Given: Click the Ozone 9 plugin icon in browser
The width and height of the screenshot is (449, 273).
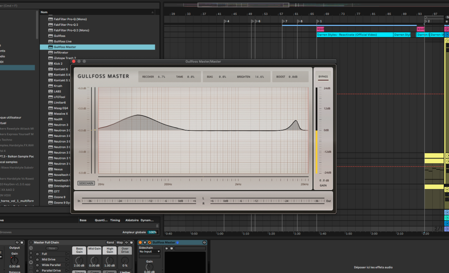Looking at the screenshot, I should 50,197.
